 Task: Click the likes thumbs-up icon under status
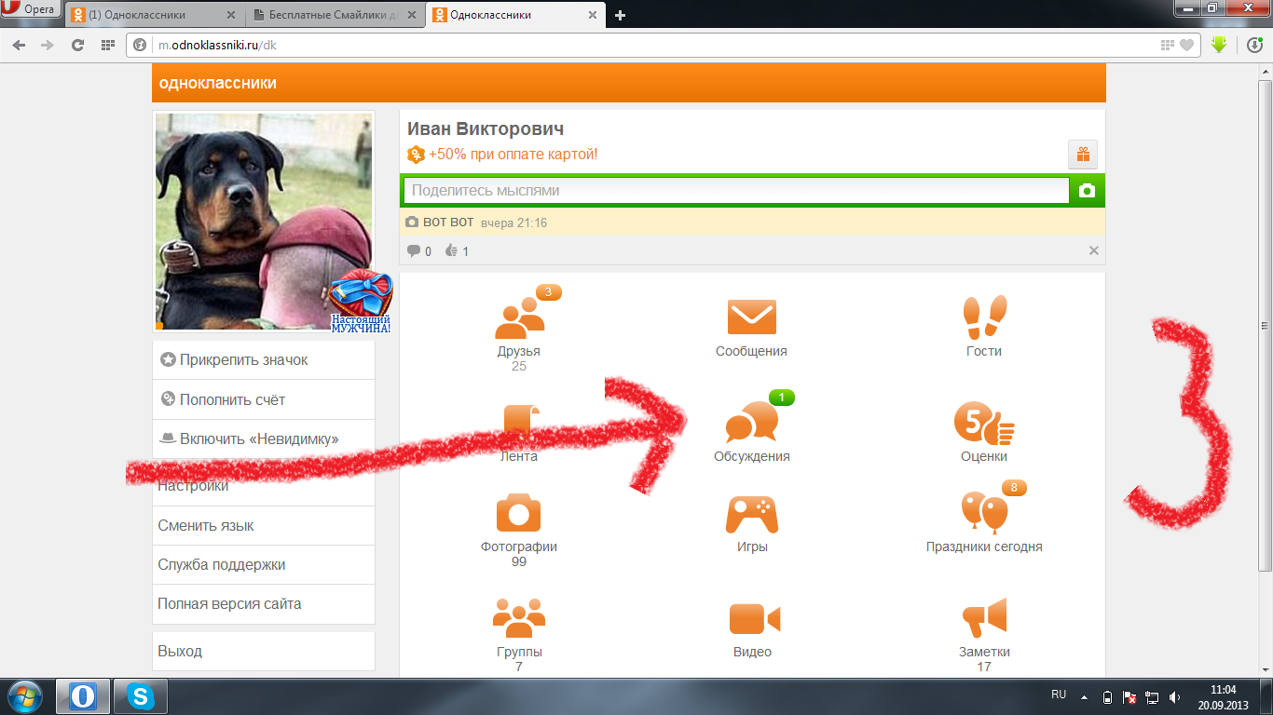click(452, 250)
